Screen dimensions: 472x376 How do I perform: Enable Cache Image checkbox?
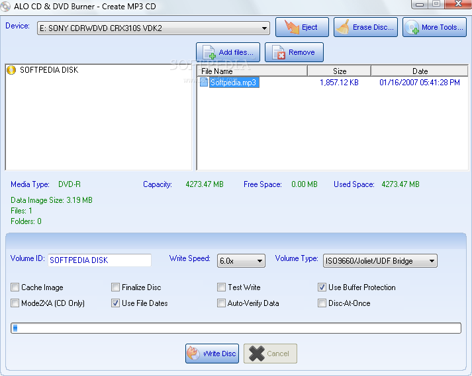[x=15, y=287]
